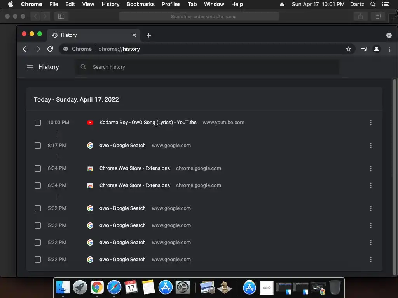This screenshot has height=298, width=398.
Task: Open the actions menu for the 8:17 PM entry
Action: tap(370, 146)
